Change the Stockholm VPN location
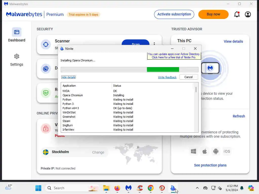The width and height of the screenshot is (259, 194). (98, 152)
